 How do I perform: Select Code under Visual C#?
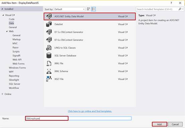click(12, 19)
